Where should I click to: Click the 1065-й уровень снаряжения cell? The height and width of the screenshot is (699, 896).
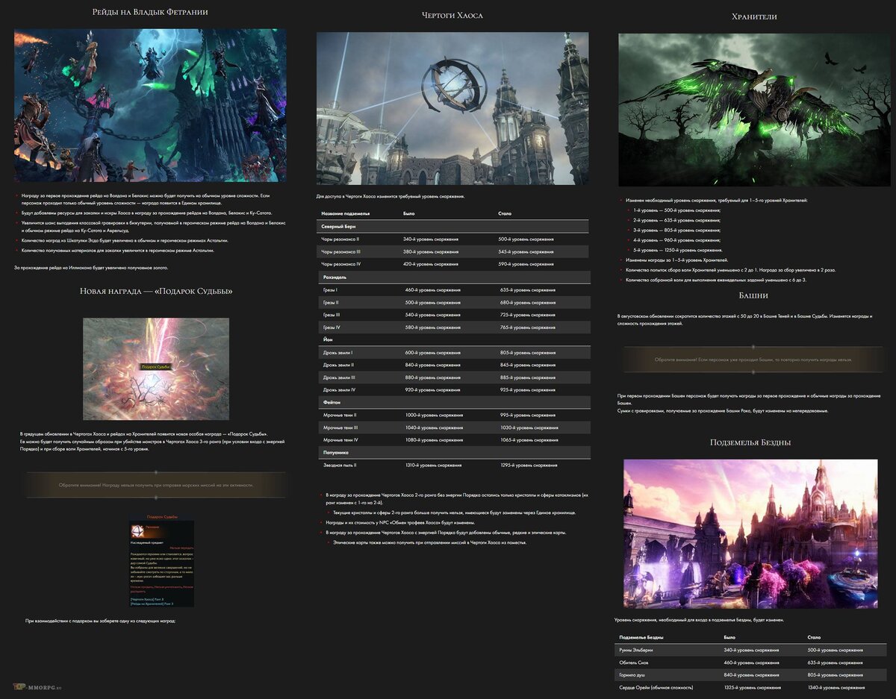coord(529,440)
